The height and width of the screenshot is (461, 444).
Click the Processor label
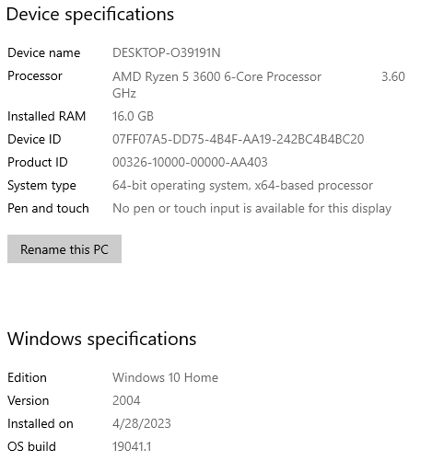(x=35, y=76)
